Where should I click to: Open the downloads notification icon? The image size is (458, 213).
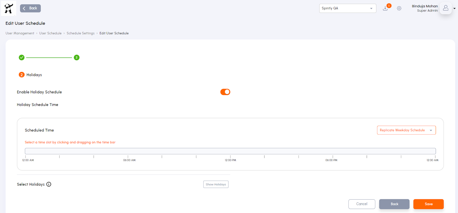385,8
